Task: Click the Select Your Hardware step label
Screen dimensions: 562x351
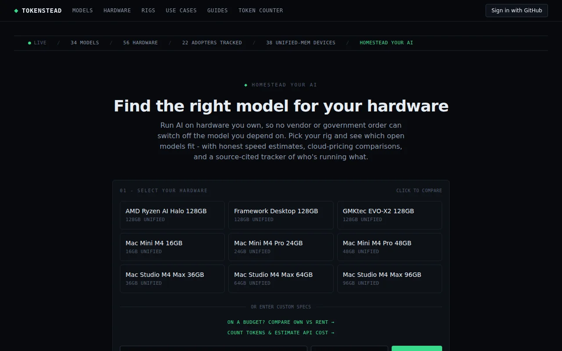Action: coord(164,191)
